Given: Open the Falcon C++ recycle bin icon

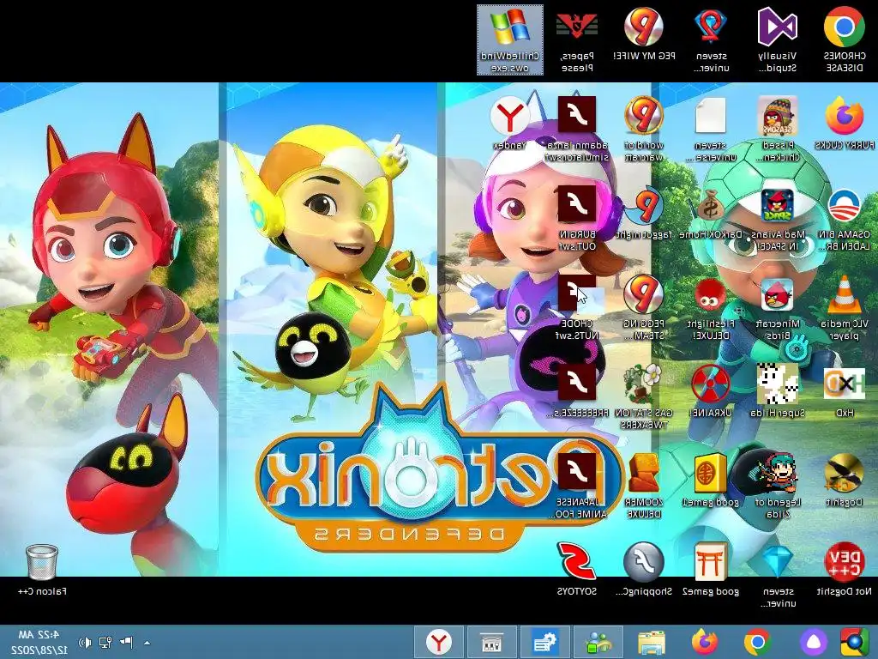Looking at the screenshot, I should click(x=42, y=569).
